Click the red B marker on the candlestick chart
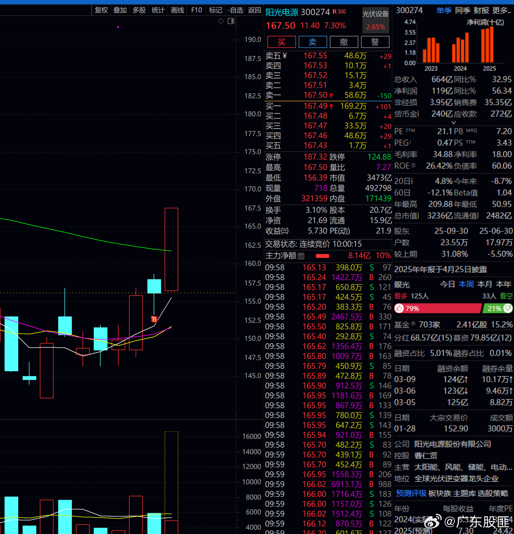 [x=154, y=319]
